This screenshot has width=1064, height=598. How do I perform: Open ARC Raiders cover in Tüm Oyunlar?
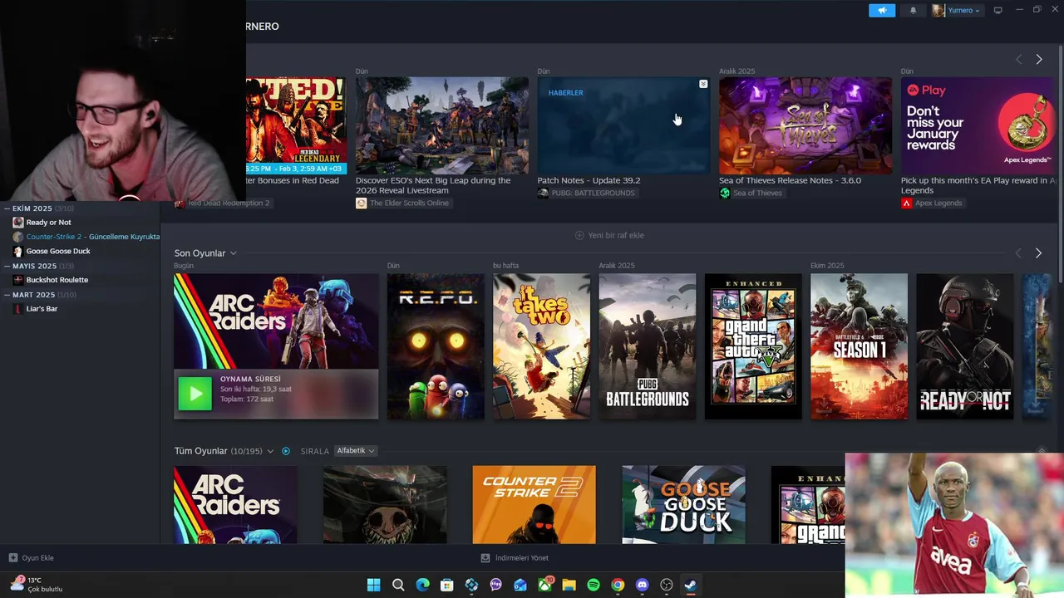(x=235, y=505)
